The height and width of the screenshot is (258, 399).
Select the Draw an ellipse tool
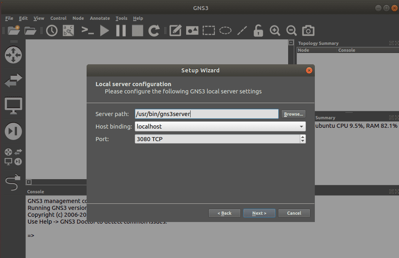225,31
